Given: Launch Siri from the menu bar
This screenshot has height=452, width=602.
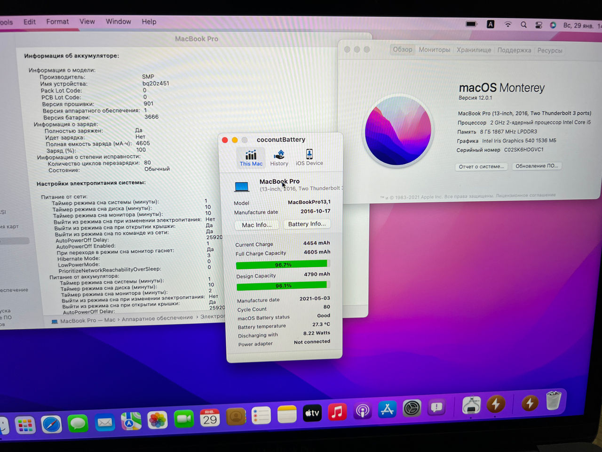Looking at the screenshot, I should pyautogui.click(x=553, y=25).
